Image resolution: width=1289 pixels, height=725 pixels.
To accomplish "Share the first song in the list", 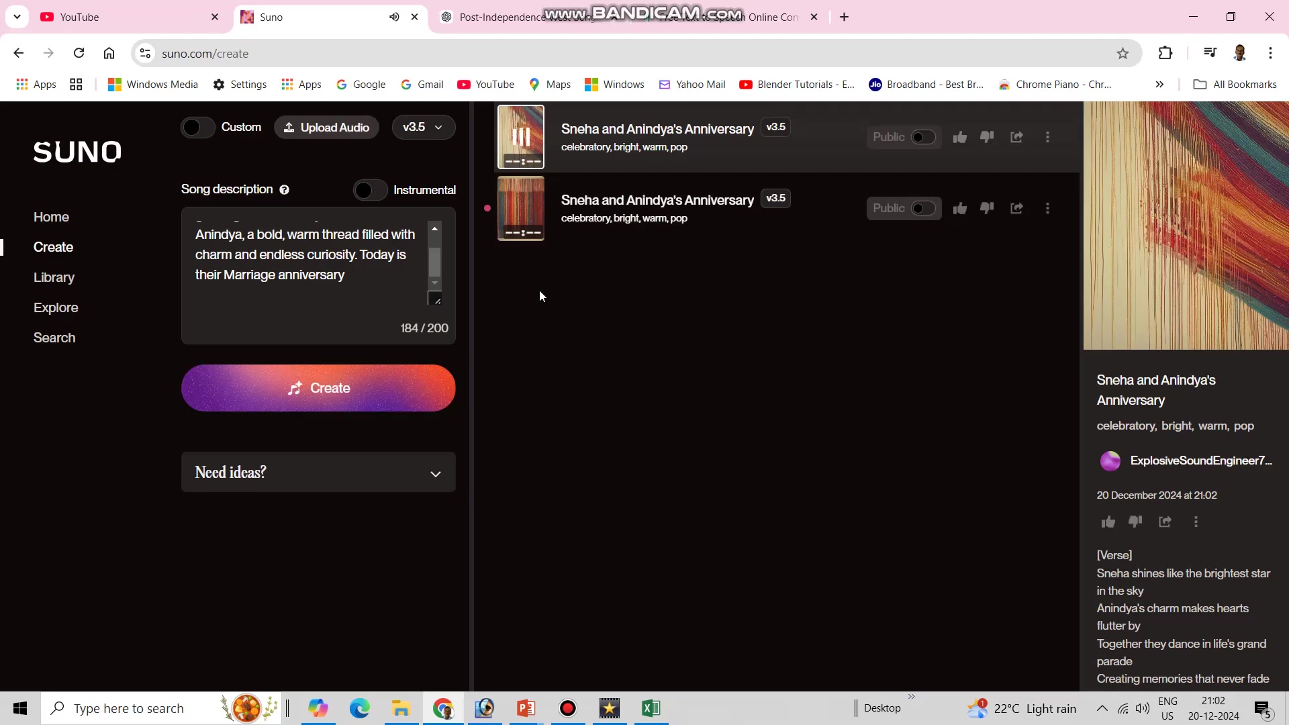I will [1016, 137].
